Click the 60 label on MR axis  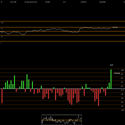coord(122,78)
